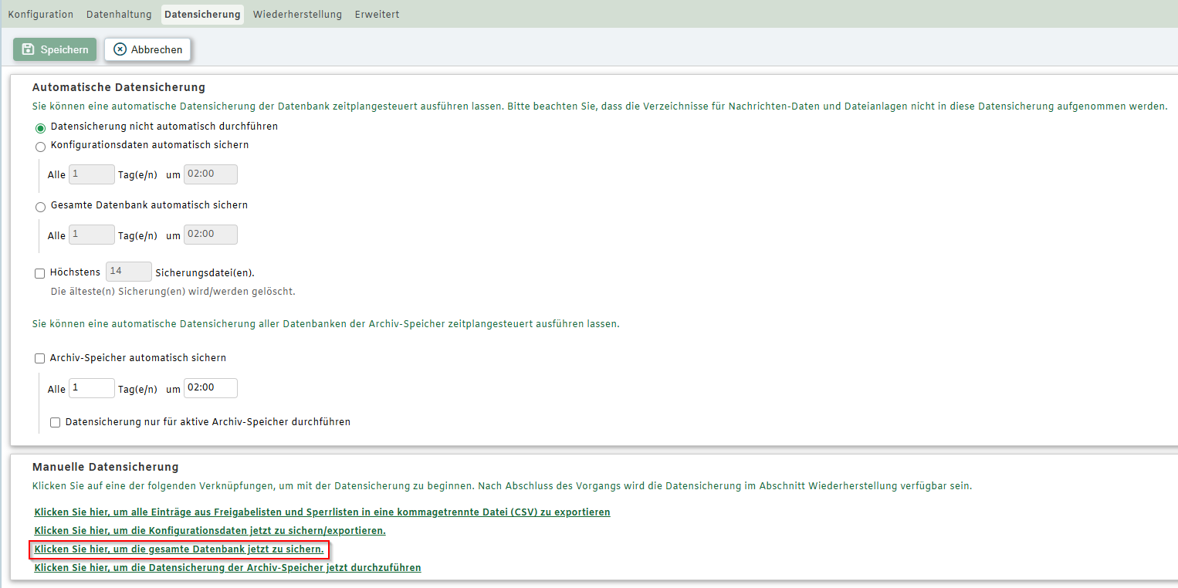Click the Archiv-Speicher time field showing 02:00
The width and height of the screenshot is (1178, 588).
click(210, 388)
